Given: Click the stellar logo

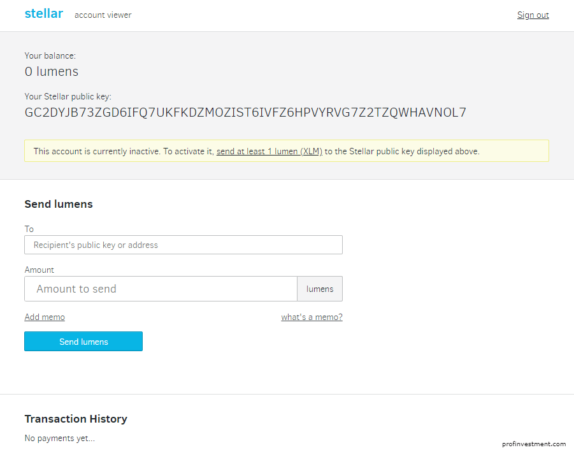Looking at the screenshot, I should click(43, 13).
